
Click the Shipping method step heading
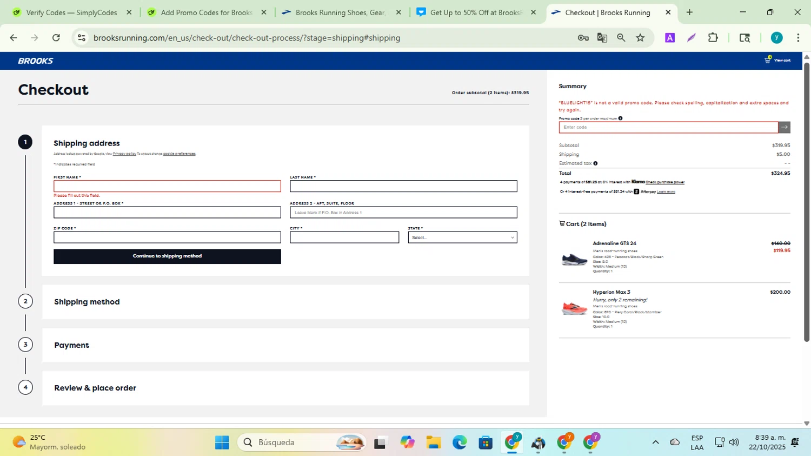coord(87,302)
